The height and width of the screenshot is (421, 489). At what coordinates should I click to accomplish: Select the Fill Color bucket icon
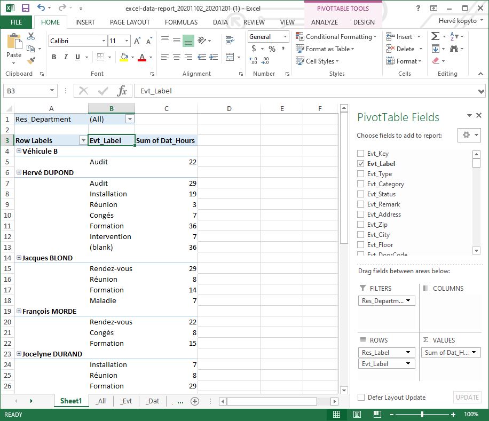point(124,56)
